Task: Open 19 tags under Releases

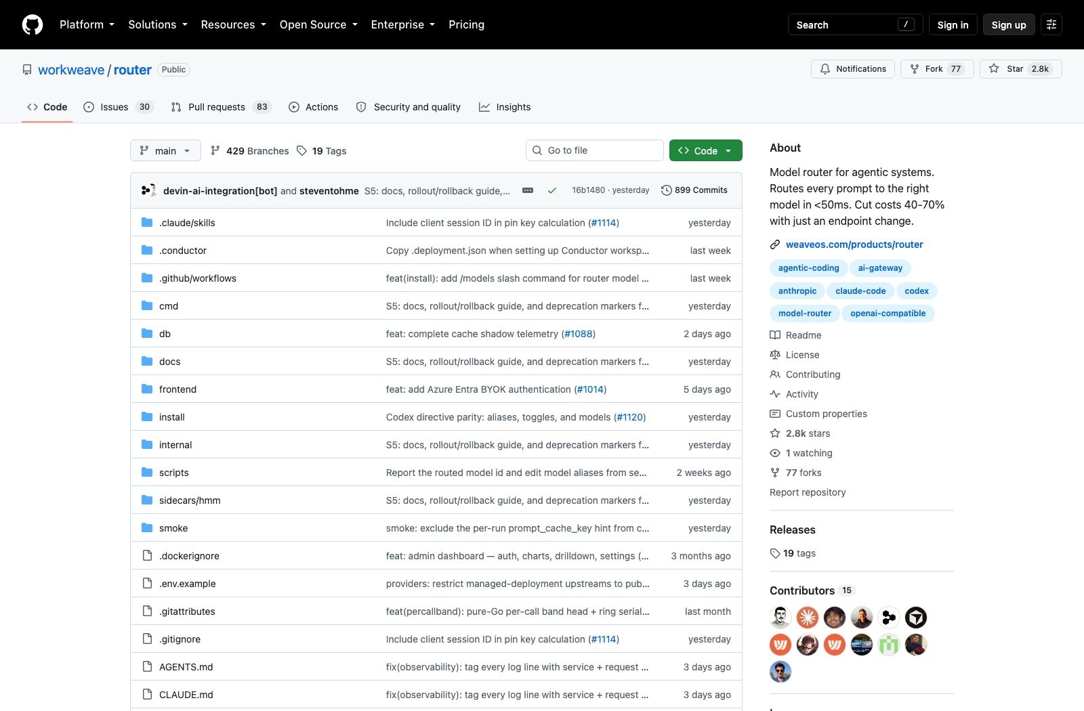Action: click(793, 553)
